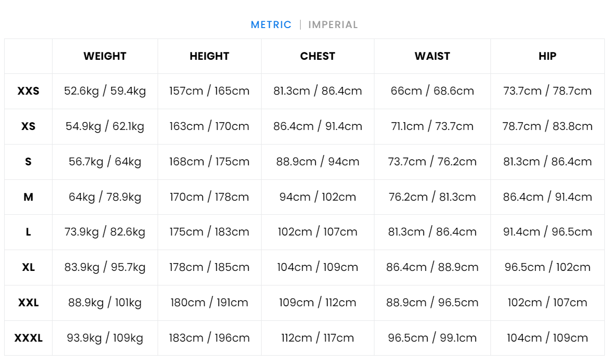This screenshot has width=609, height=364.
Task: Click the 64kg / 78.9kg weight cell
Action: point(105,197)
